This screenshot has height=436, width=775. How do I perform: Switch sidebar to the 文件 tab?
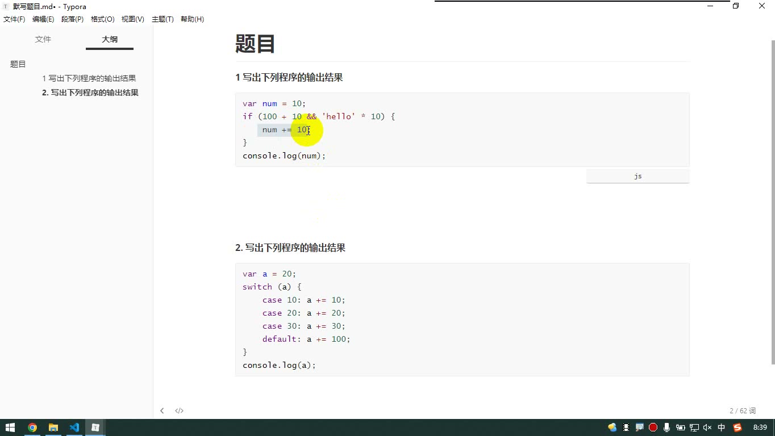(x=43, y=39)
